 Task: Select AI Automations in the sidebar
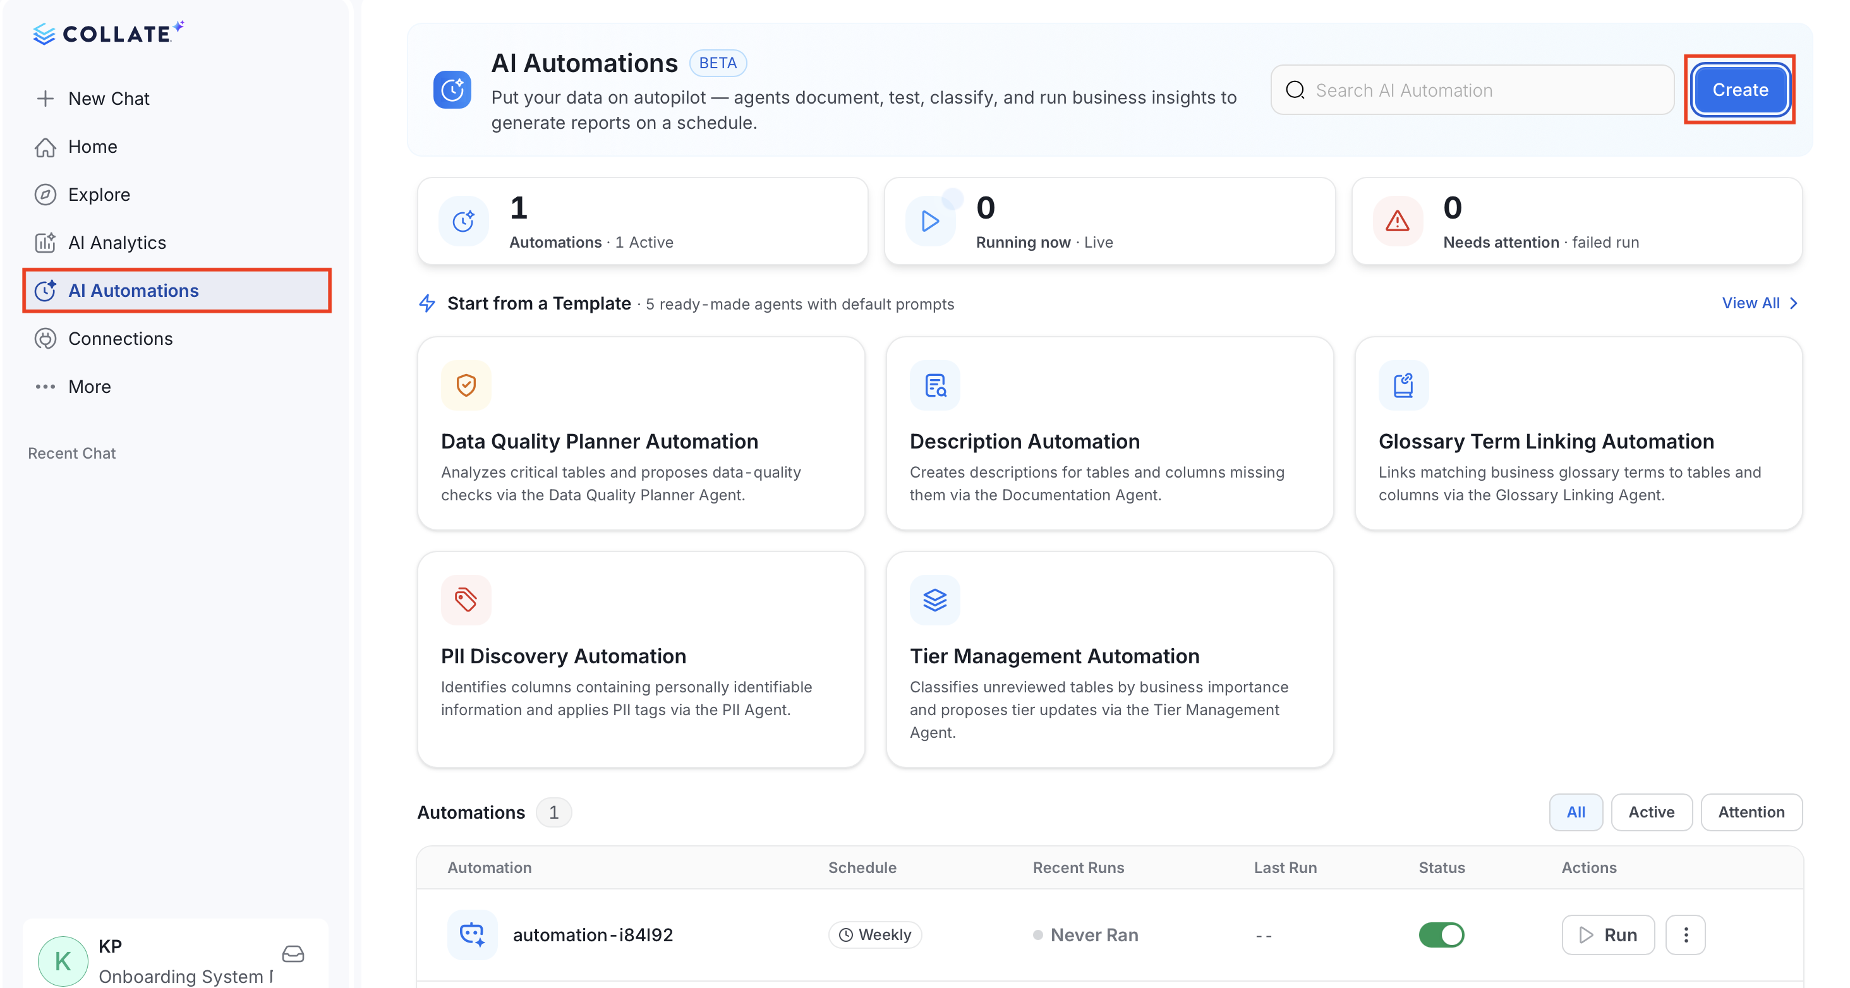[177, 290]
